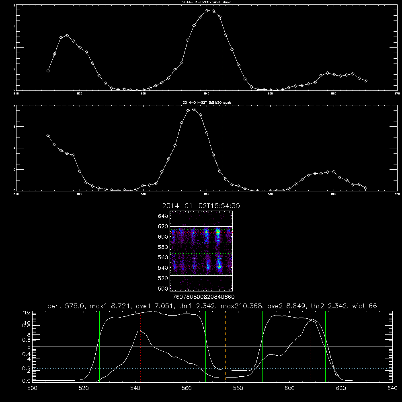Click x-axis label 640 on bottom plot

pos(392,388)
